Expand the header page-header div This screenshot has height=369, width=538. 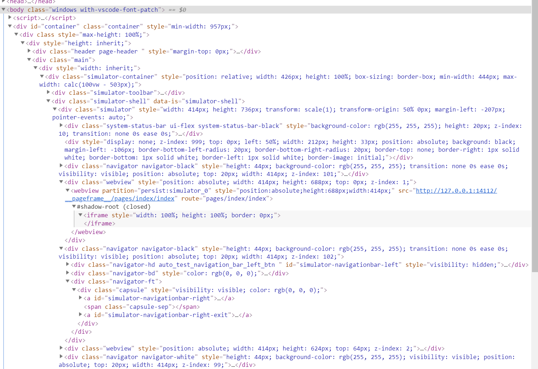click(29, 51)
